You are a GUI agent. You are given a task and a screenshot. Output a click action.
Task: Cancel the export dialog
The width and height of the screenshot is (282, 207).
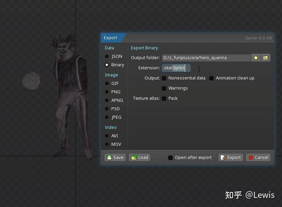point(258,158)
